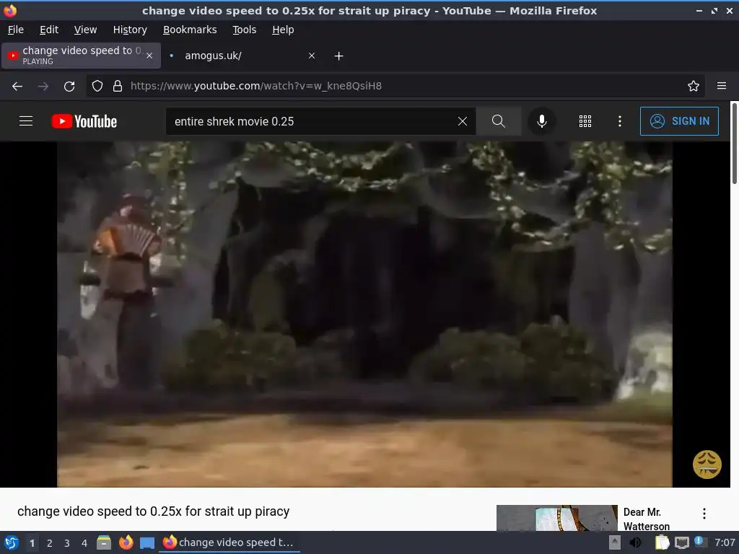Click the page vertical scrollbar
Viewport: 739px width, 554px height.
pyautogui.click(x=734, y=144)
